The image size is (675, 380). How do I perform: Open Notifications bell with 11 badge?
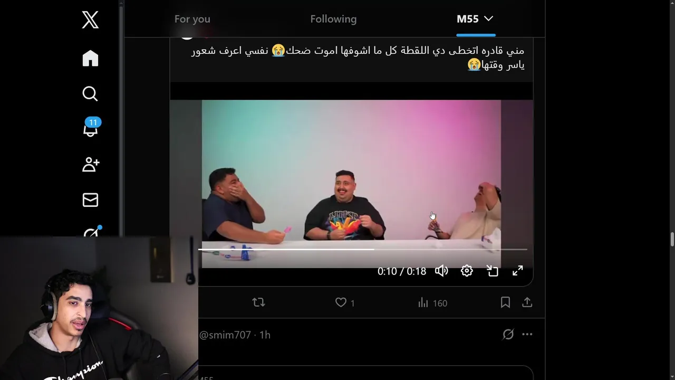point(91,128)
